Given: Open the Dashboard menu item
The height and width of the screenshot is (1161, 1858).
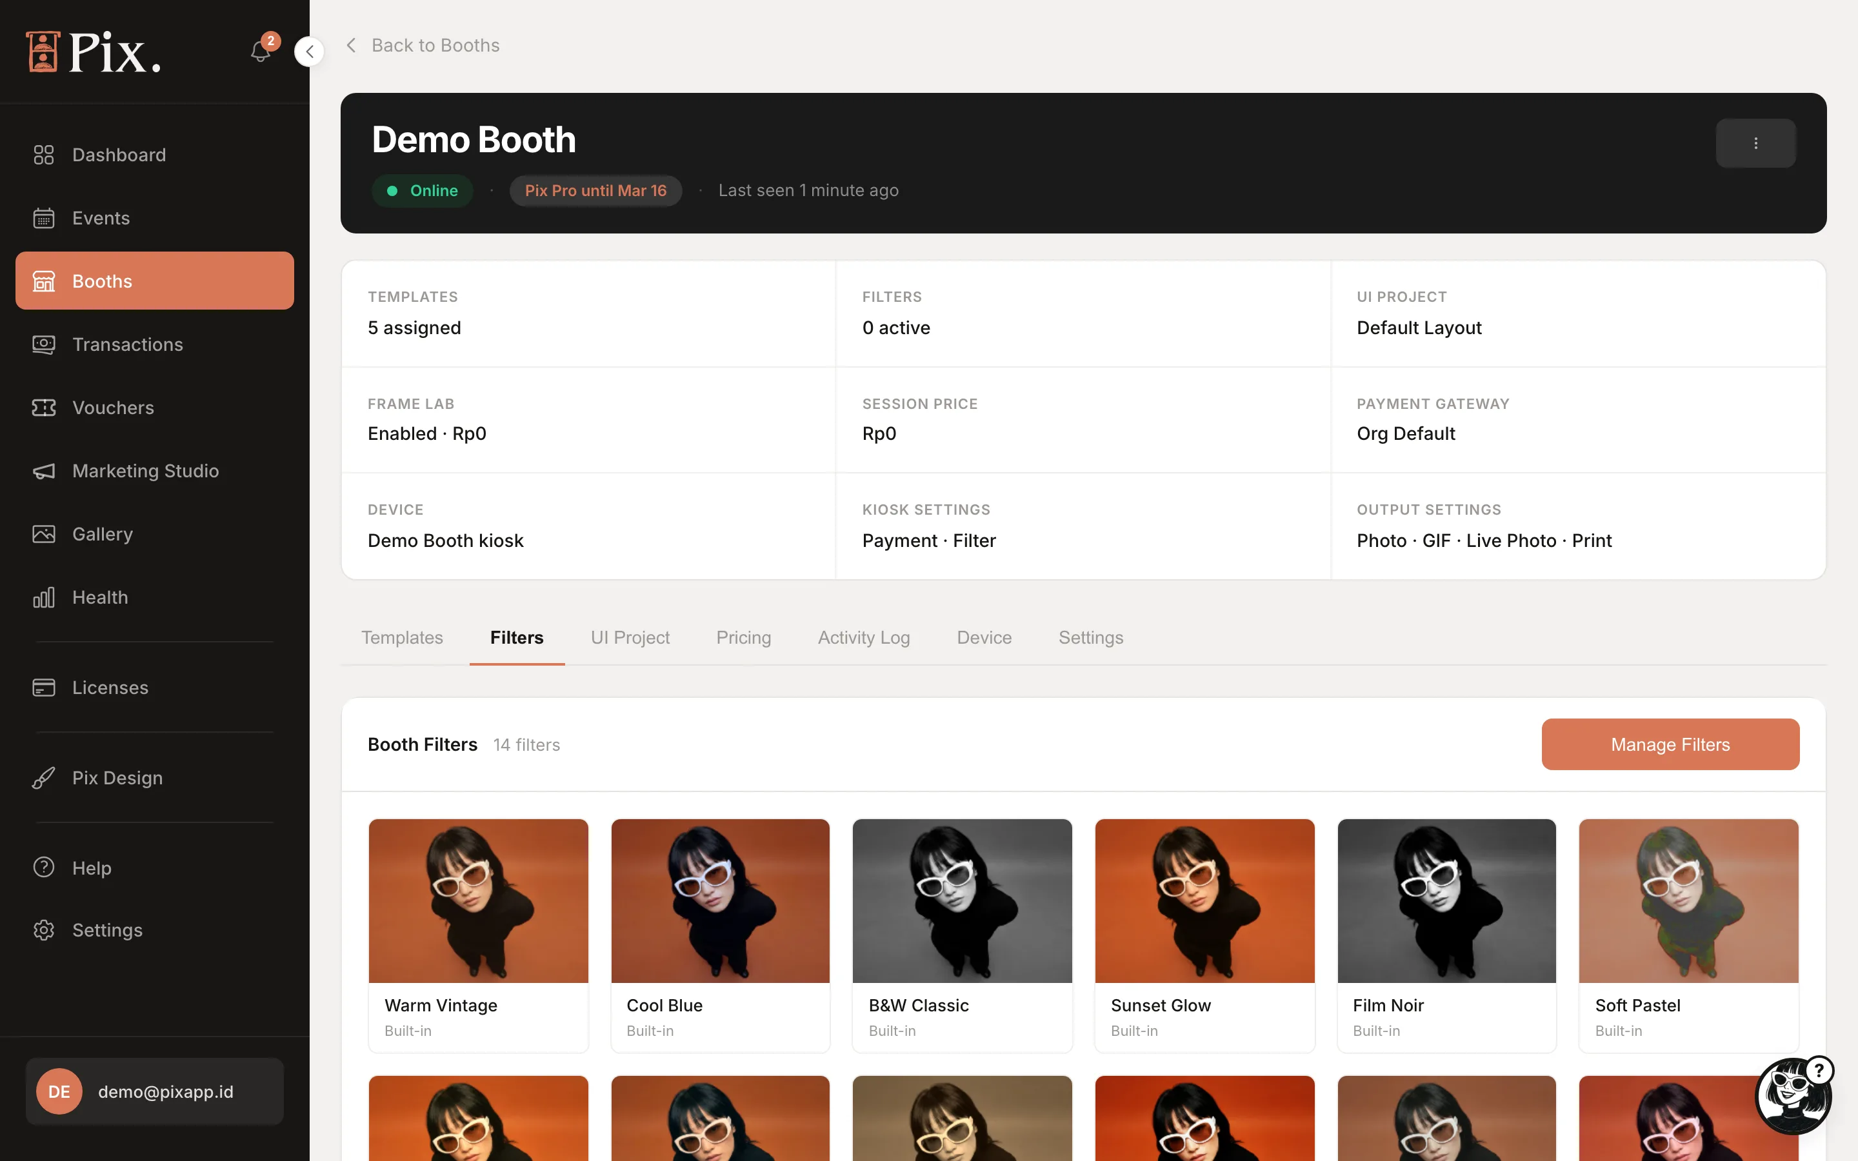Looking at the screenshot, I should (154, 155).
